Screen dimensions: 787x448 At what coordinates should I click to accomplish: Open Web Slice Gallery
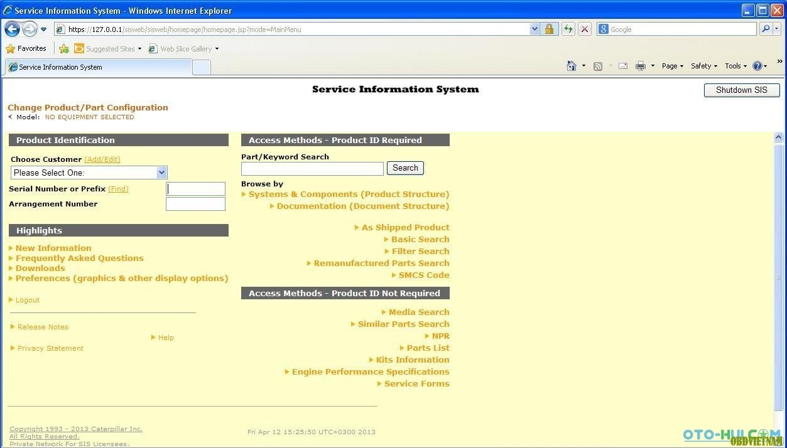pos(183,48)
